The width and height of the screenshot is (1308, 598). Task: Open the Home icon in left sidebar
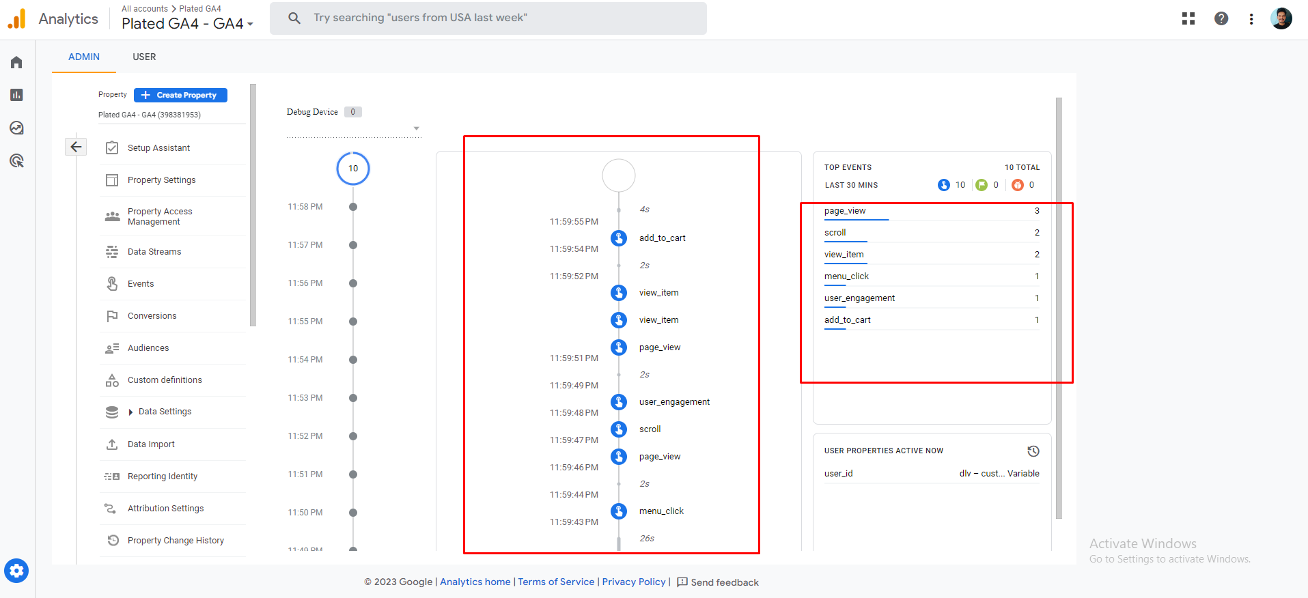[x=16, y=63]
